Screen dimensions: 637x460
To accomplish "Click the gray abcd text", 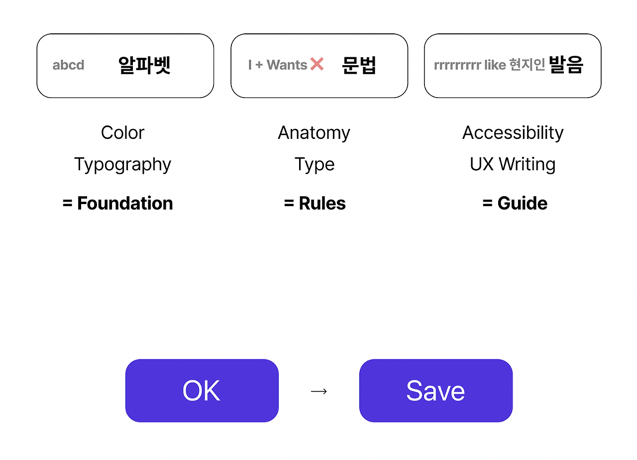I will [68, 65].
